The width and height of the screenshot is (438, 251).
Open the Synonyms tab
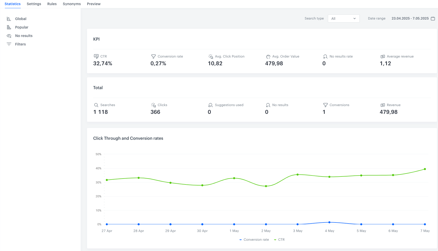tap(72, 4)
